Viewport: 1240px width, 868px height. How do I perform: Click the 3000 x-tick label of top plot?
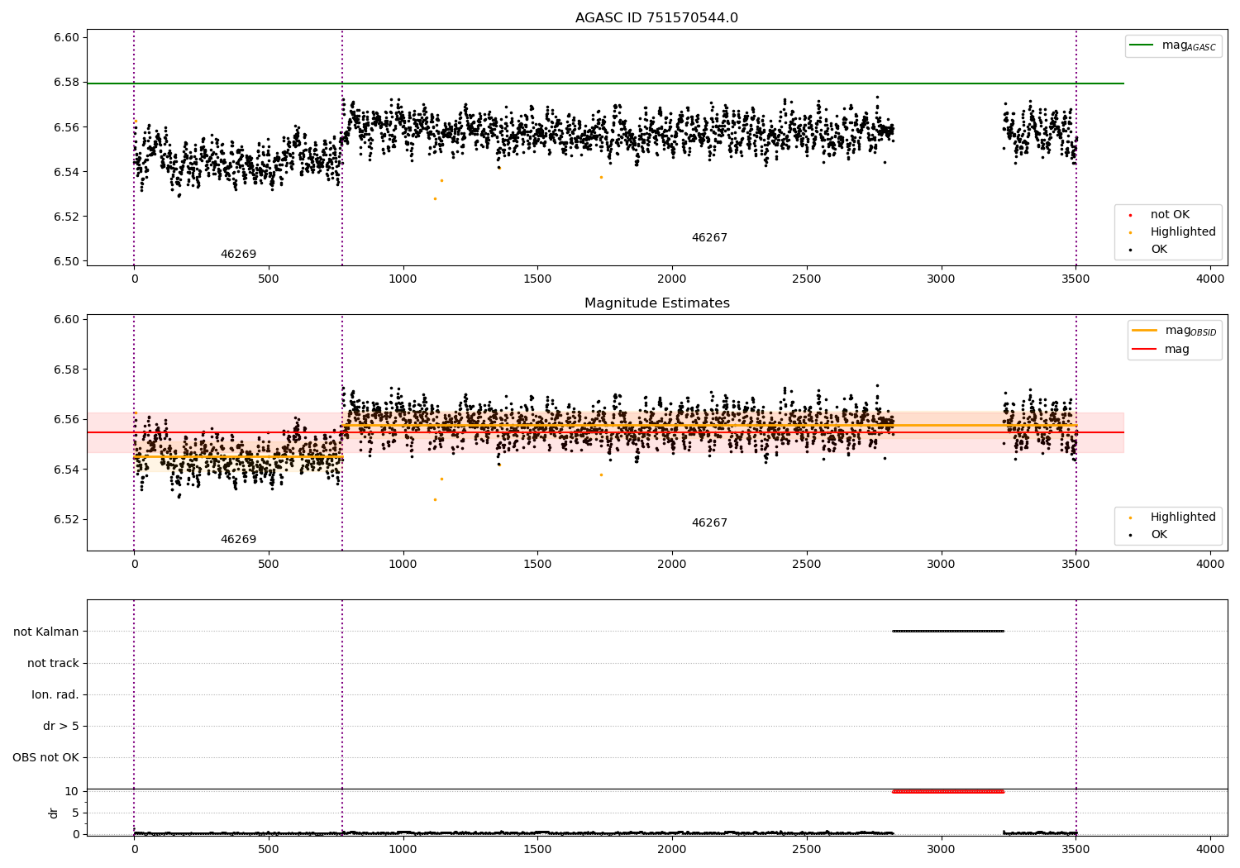[x=941, y=279]
